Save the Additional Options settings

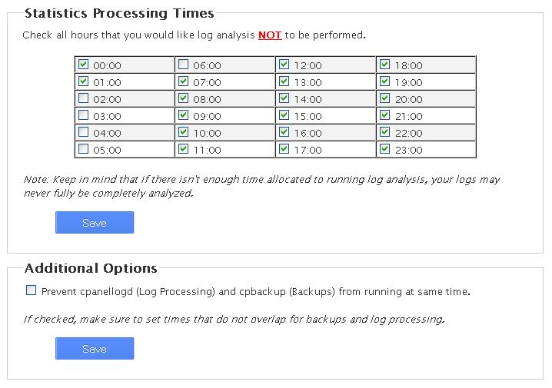(95, 349)
